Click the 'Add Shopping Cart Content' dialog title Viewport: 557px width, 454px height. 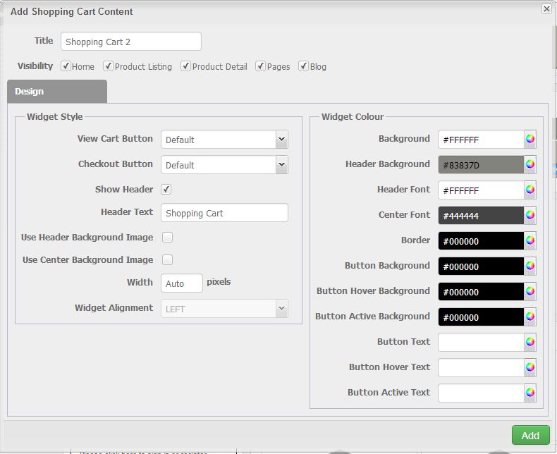click(72, 11)
